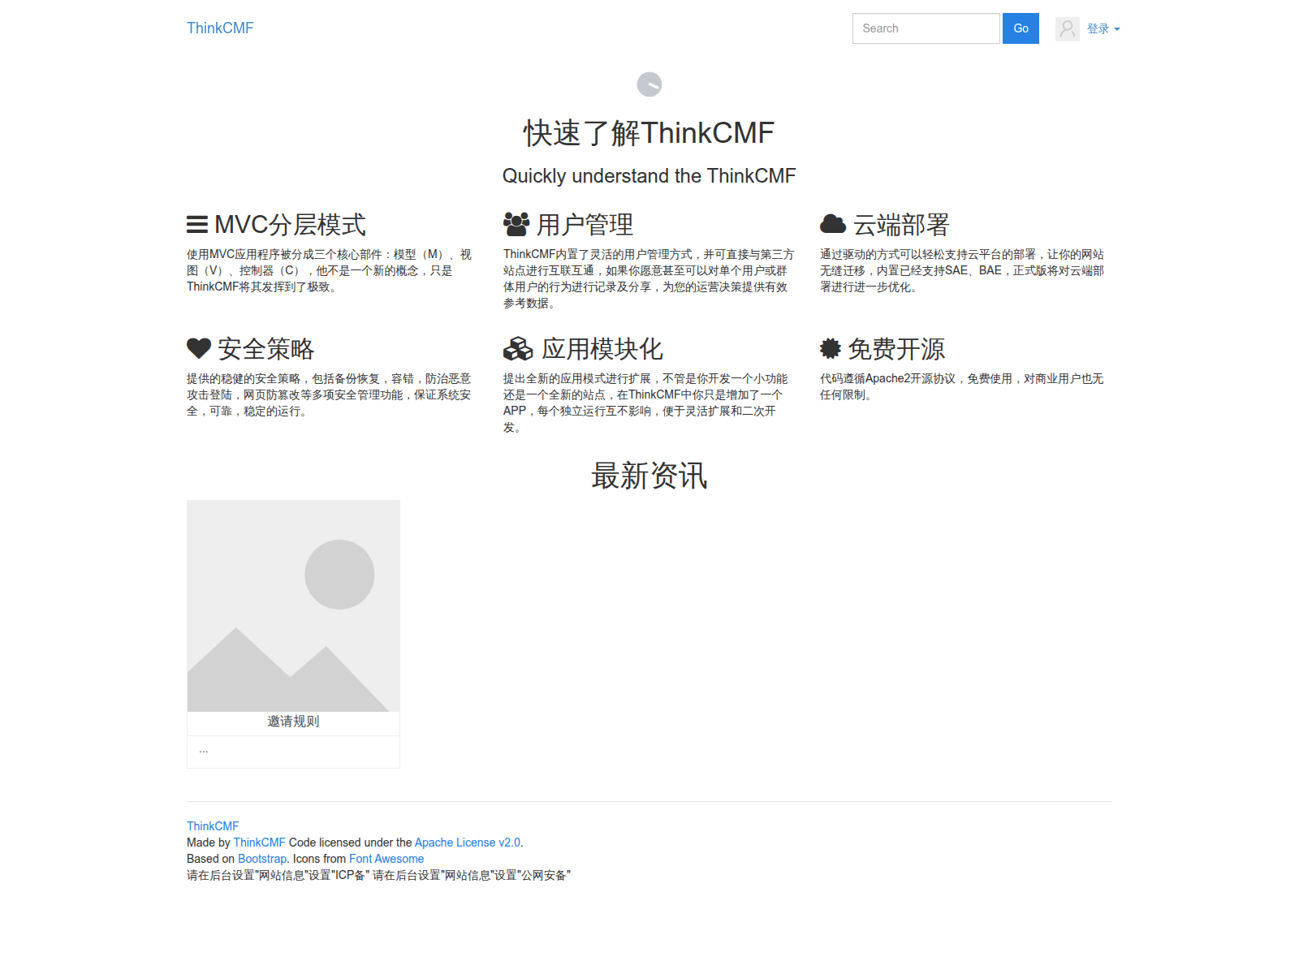Click the MVC分层模式 heading text
The height and width of the screenshot is (974, 1299).
(x=290, y=225)
